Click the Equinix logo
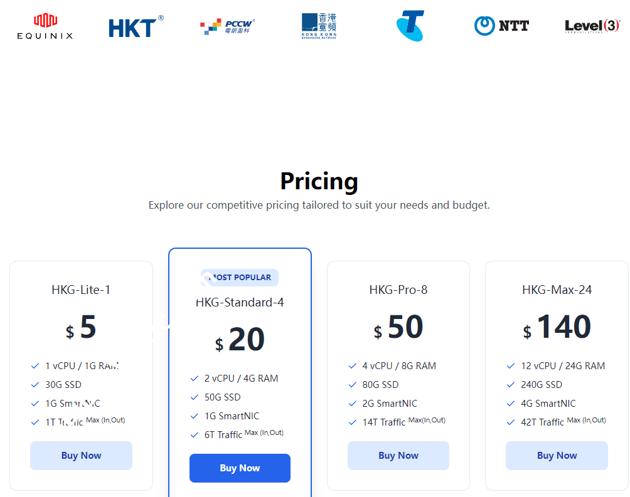Screen dimensions: 630x497 coord(45,26)
